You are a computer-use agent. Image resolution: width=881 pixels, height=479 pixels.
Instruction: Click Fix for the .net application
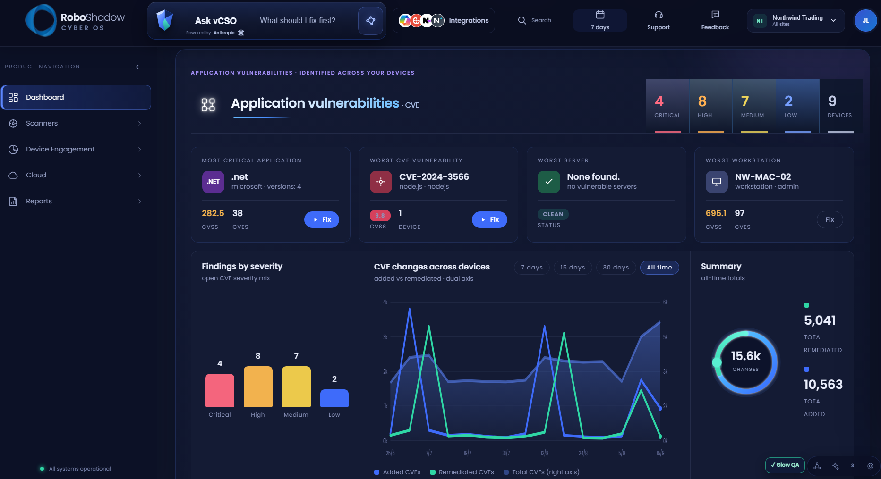[322, 219]
